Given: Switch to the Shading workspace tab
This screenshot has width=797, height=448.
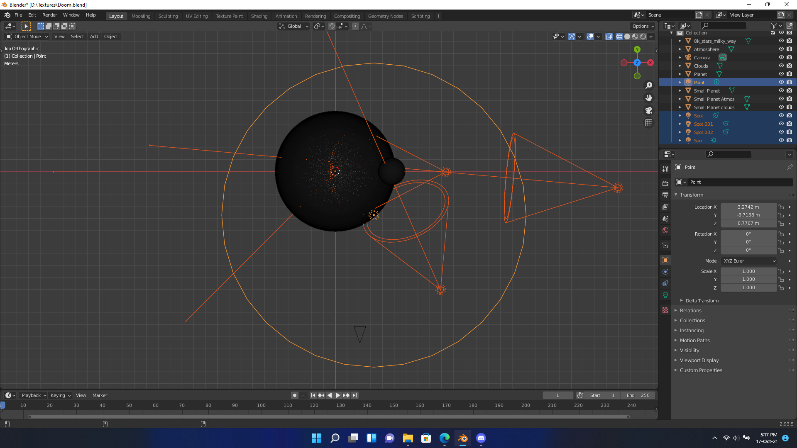Looking at the screenshot, I should click(259, 16).
